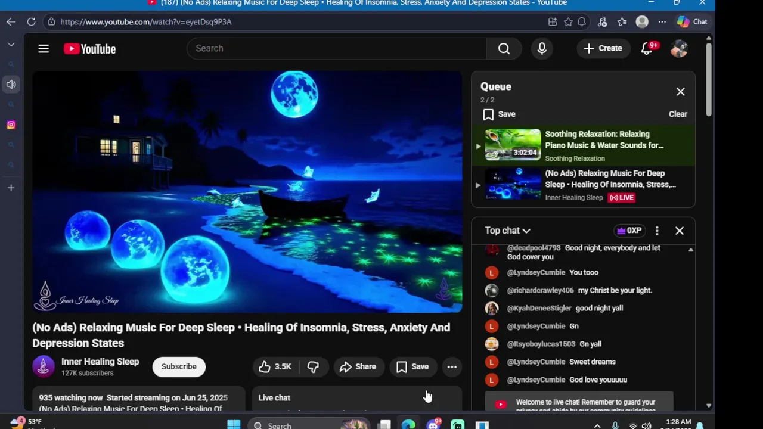Image resolution: width=763 pixels, height=429 pixels.
Task: Add this page to favorites star
Action: point(568,21)
